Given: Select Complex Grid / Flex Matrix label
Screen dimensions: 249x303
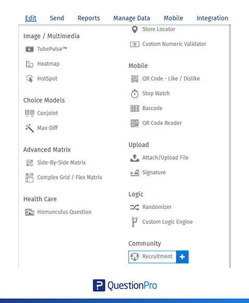Looking at the screenshot, I should click(70, 177).
